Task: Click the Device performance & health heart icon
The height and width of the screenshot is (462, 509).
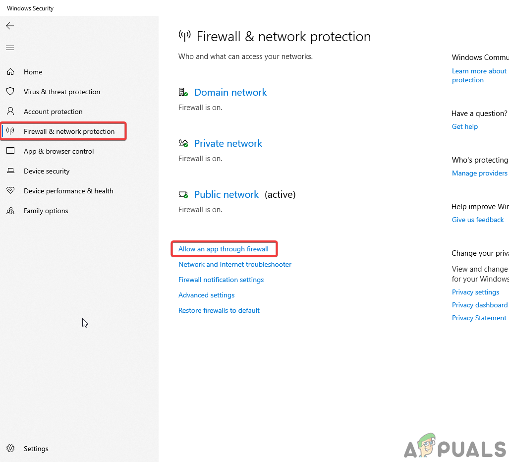Action: coord(10,190)
